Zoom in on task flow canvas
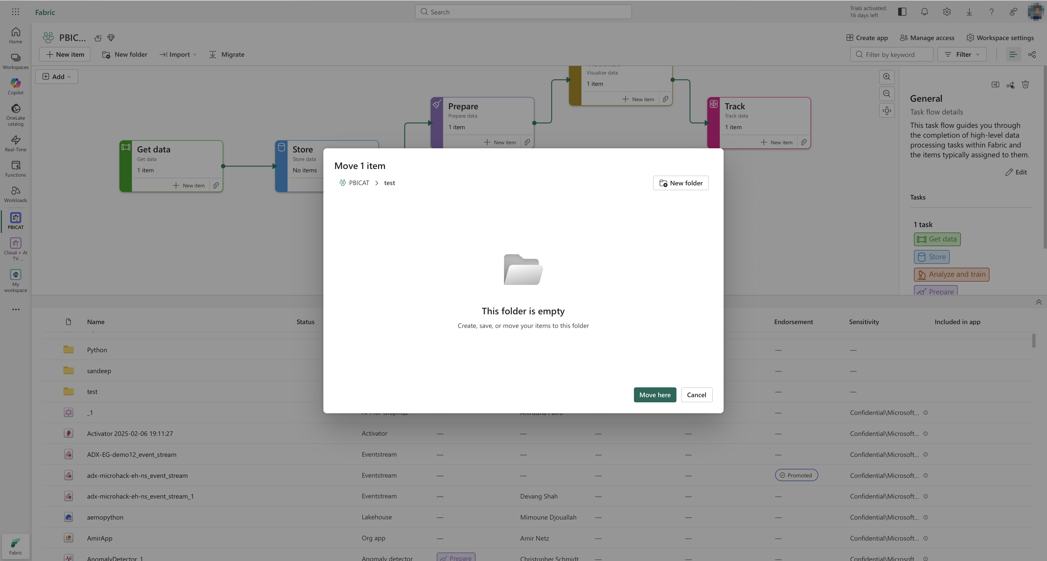The height and width of the screenshot is (561, 1047). (886, 77)
